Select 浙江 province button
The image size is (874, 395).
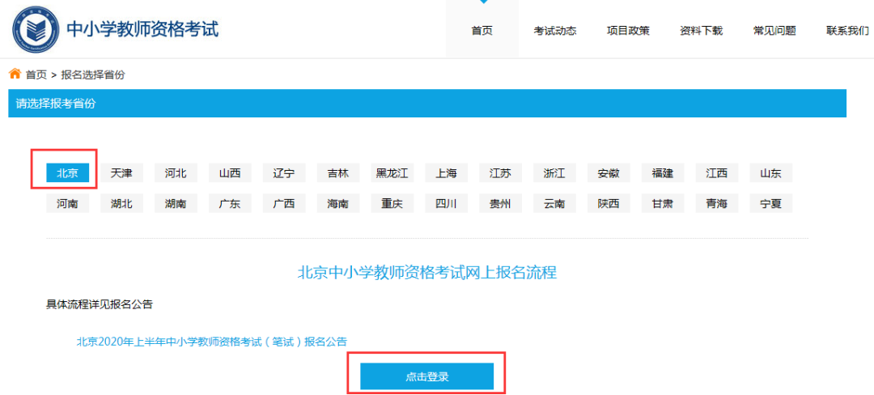coord(554,172)
